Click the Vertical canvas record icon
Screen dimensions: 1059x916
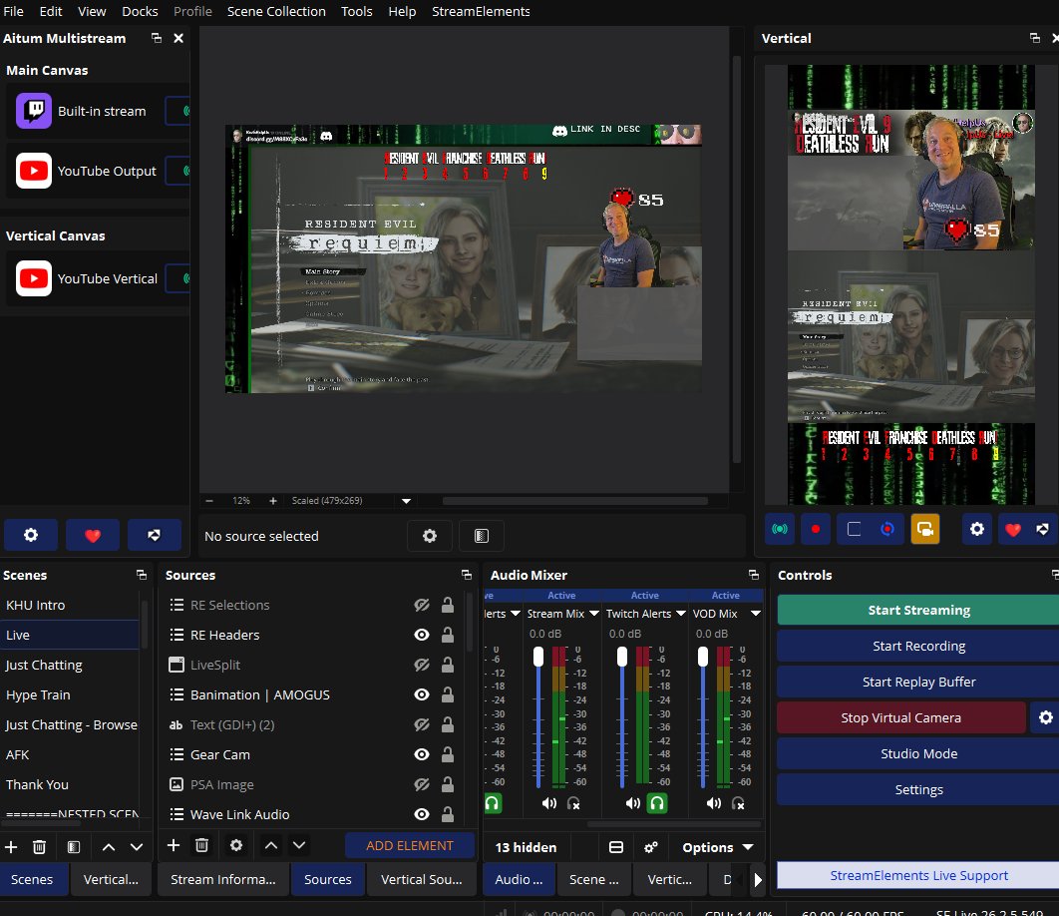pos(816,529)
